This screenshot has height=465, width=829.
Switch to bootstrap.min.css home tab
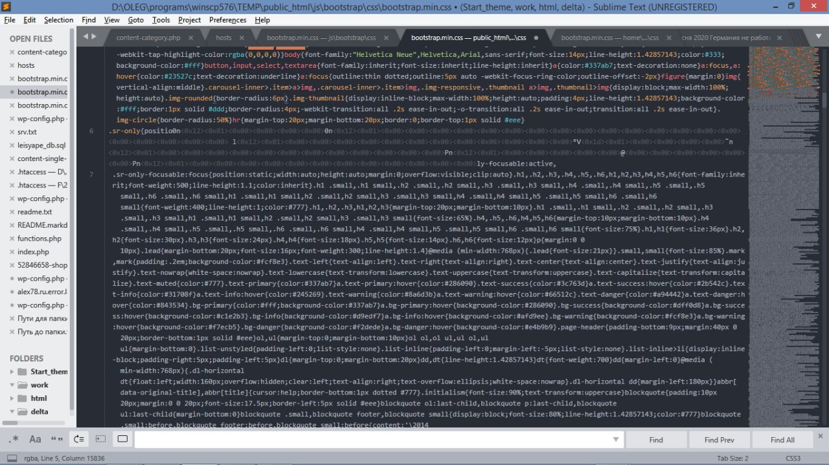[609, 38]
